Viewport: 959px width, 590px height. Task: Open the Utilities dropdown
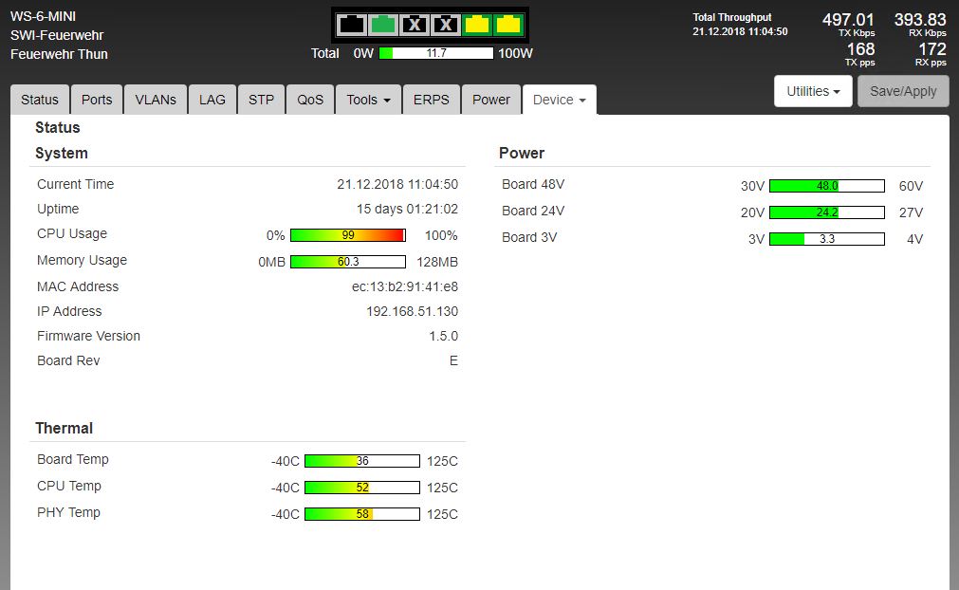click(813, 91)
